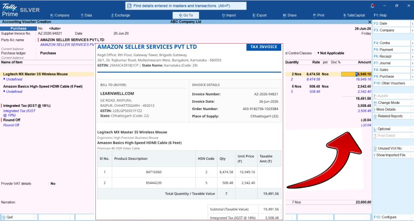The height and width of the screenshot is (221, 414).
Task: Click Supplier Invoice No. AZ-2026-94821 field
Action: (x=50, y=34)
